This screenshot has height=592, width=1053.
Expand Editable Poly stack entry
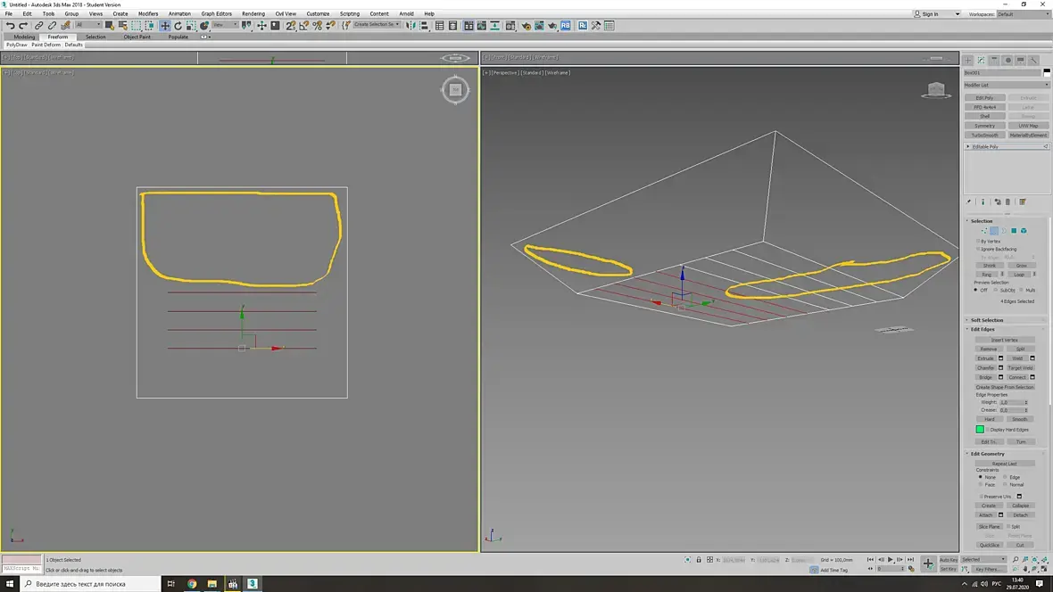(x=968, y=146)
